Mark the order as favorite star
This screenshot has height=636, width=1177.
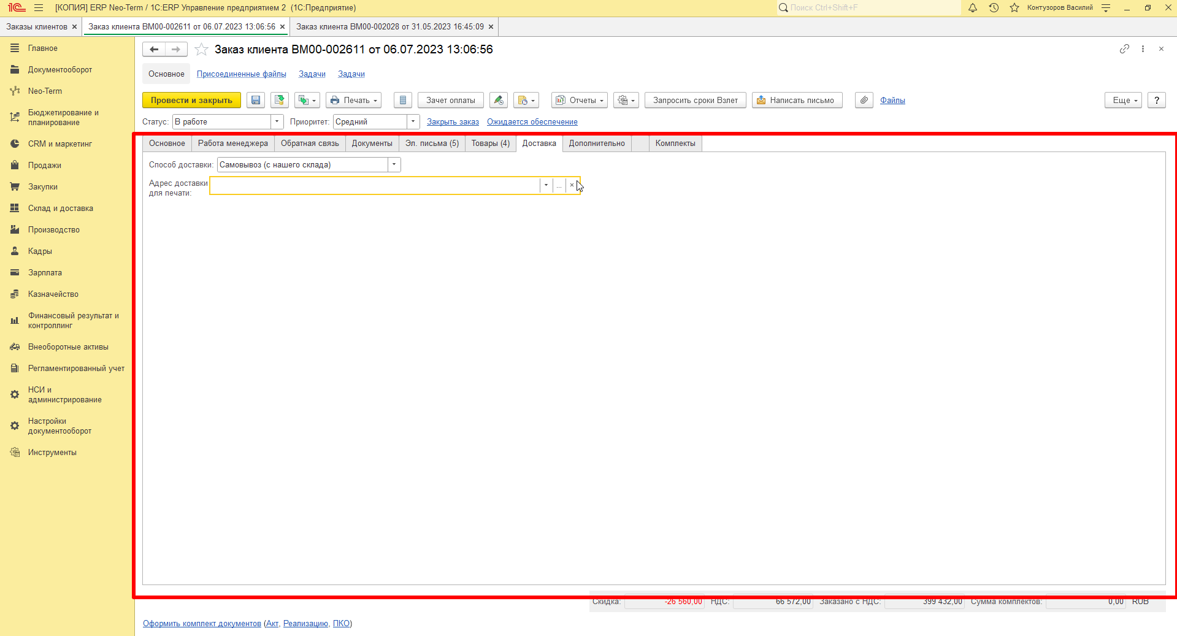pyautogui.click(x=201, y=50)
